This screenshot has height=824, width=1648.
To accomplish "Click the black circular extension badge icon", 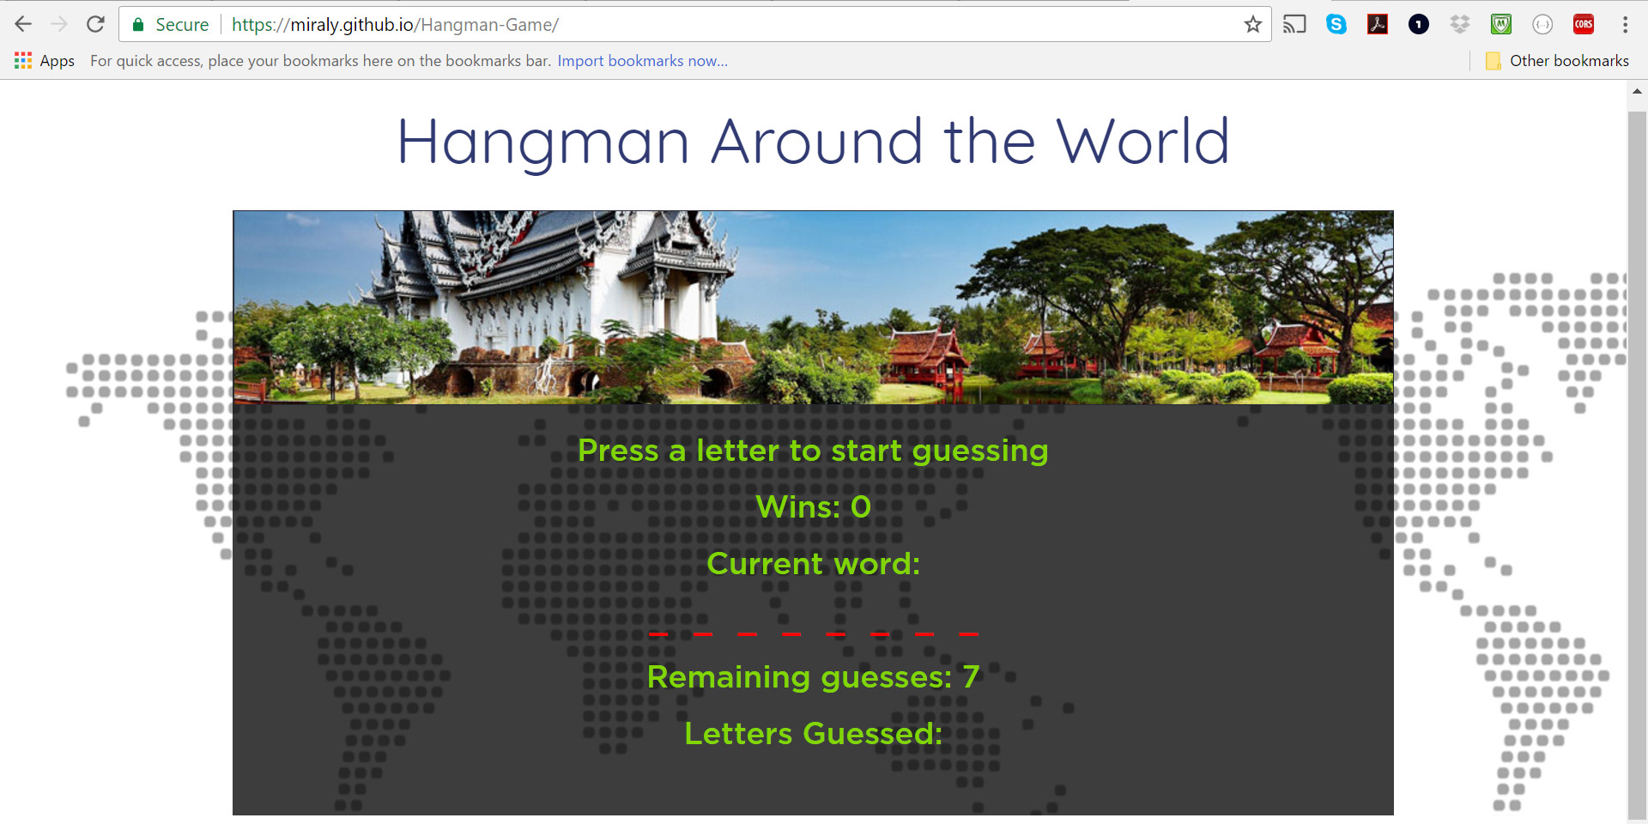I will [1419, 24].
